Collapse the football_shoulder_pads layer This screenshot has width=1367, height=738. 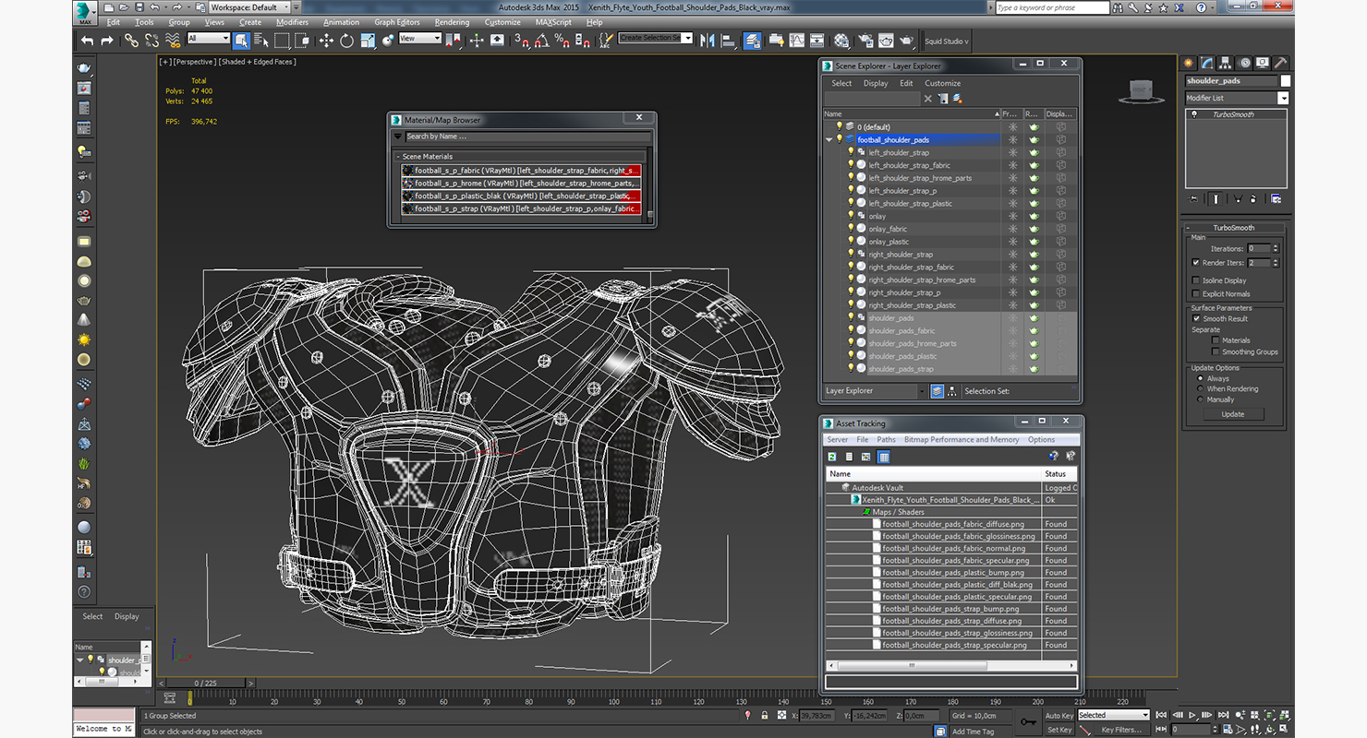829,140
